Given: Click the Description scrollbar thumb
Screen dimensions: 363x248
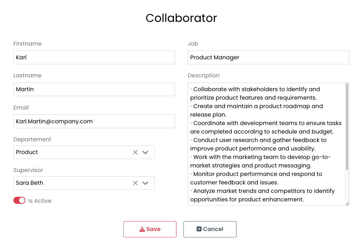Looking at the screenshot, I should pyautogui.click(x=347, y=126).
